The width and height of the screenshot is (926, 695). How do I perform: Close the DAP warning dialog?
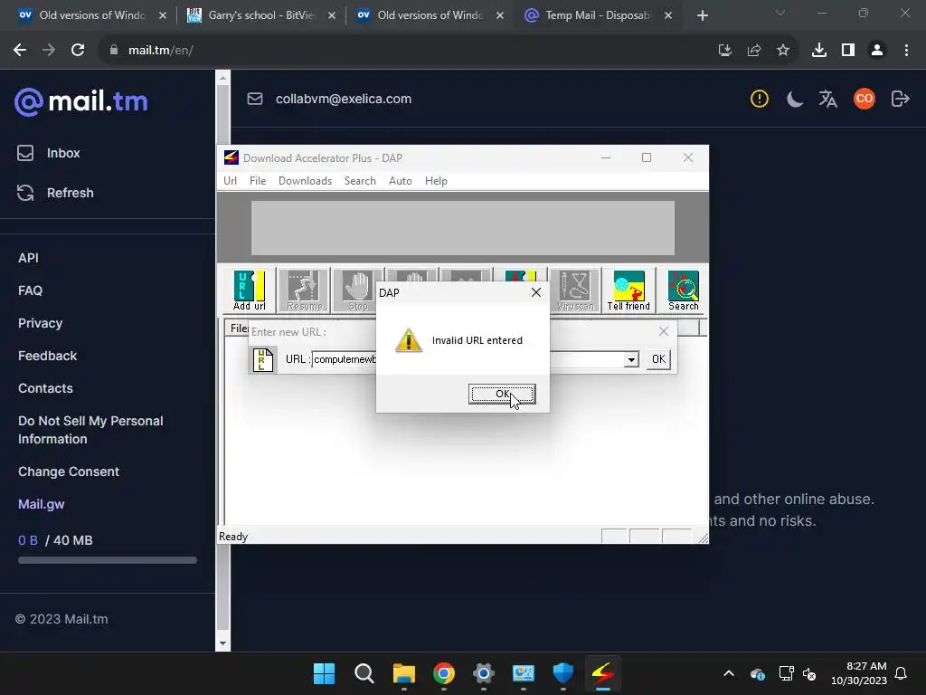tap(535, 292)
